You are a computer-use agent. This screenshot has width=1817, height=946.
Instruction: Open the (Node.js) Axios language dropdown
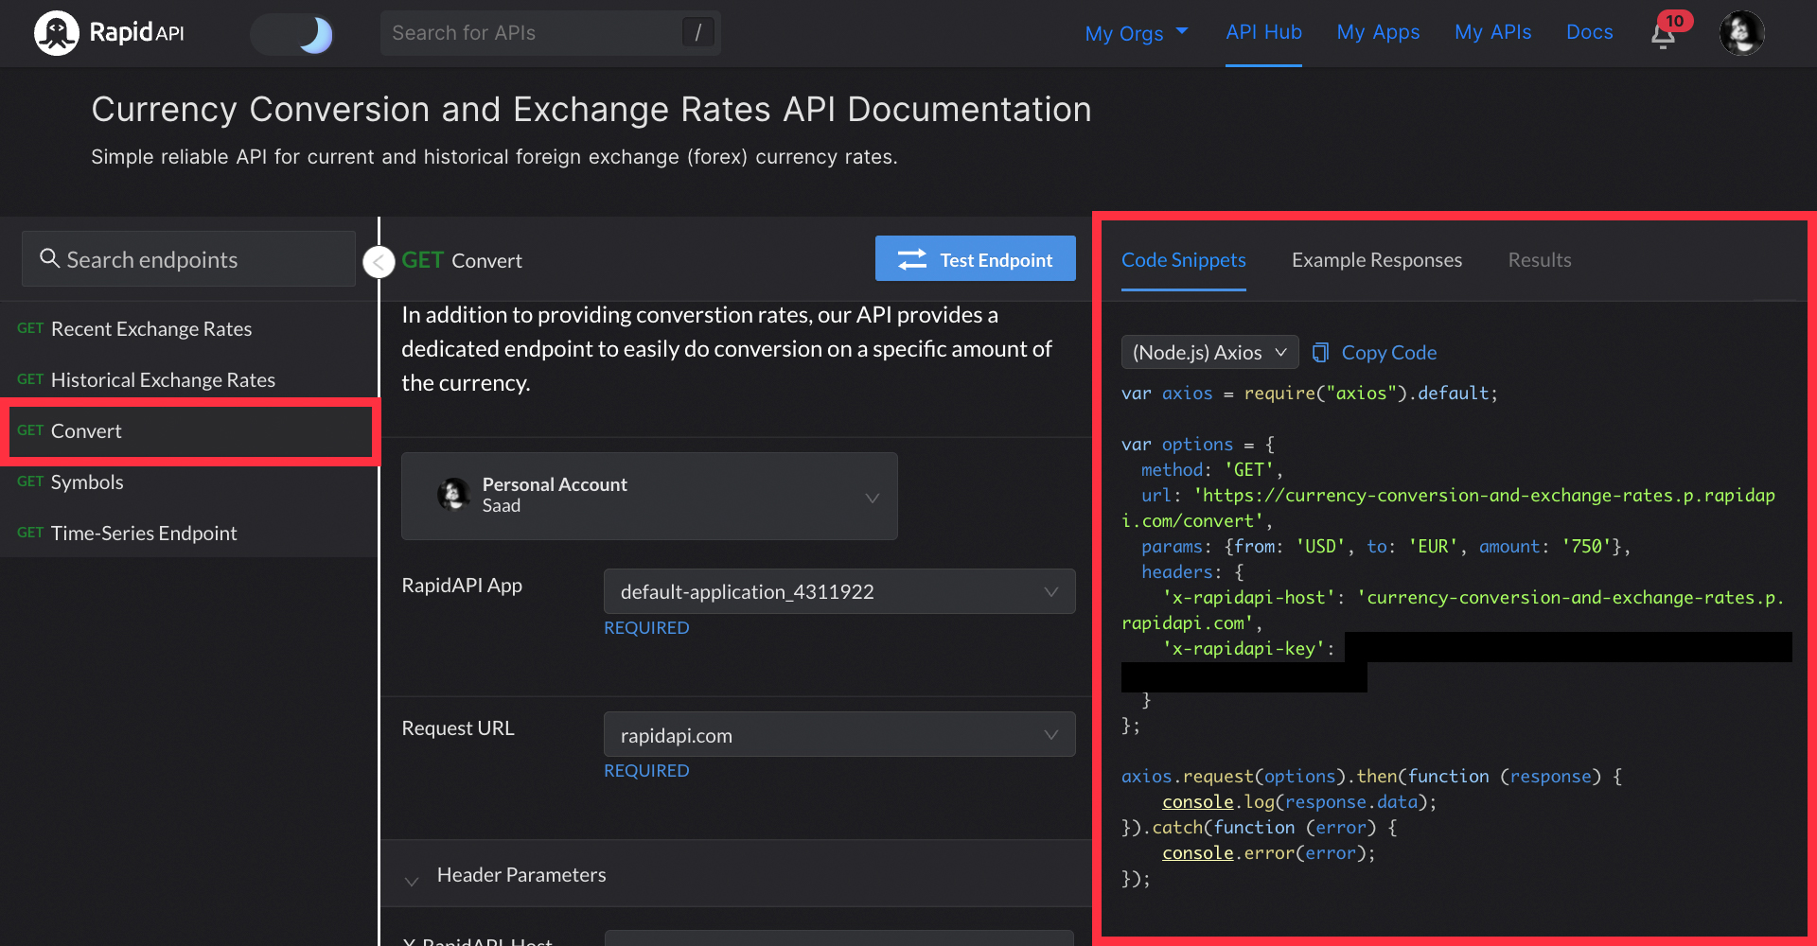pyautogui.click(x=1209, y=352)
